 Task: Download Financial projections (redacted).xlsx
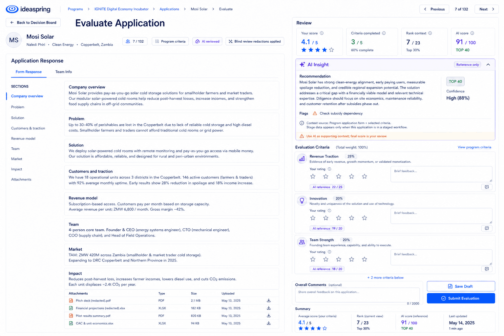click(268, 308)
